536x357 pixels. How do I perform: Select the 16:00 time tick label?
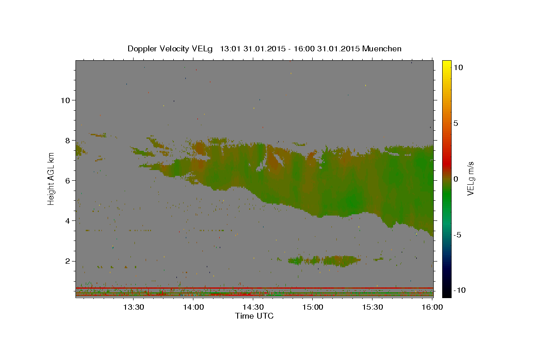click(x=432, y=307)
